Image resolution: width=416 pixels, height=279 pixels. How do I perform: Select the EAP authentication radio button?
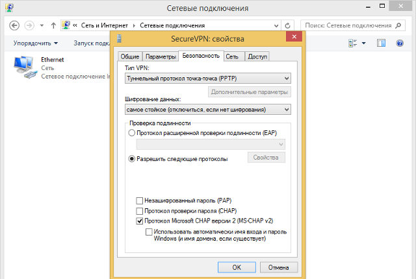pos(132,133)
